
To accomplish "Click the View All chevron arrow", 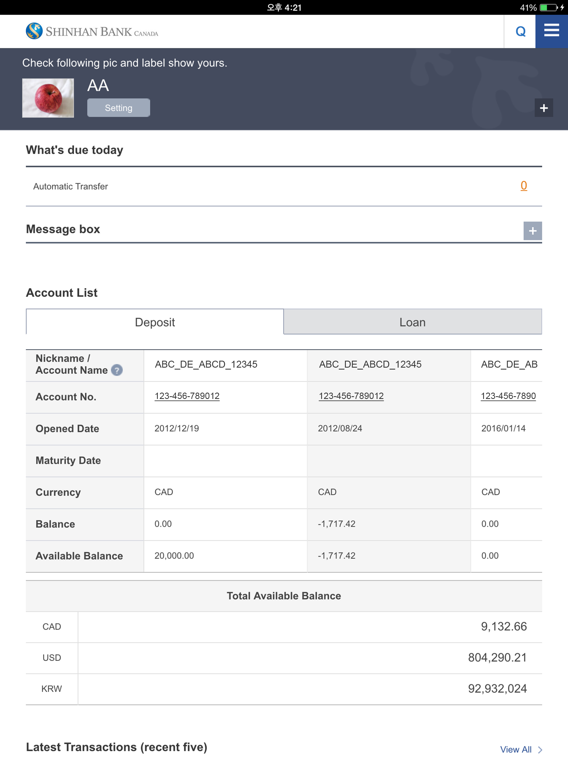I will [540, 749].
